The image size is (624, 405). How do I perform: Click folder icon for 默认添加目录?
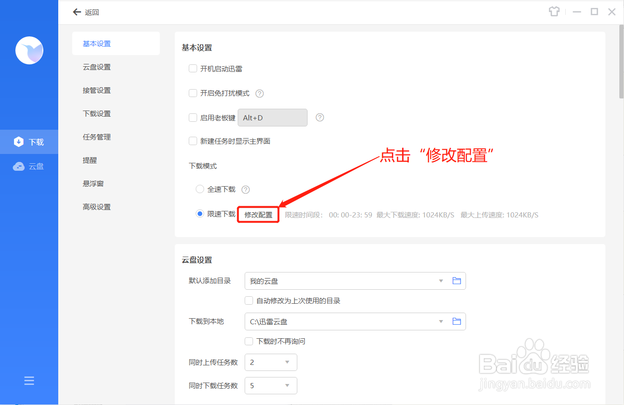(x=457, y=281)
